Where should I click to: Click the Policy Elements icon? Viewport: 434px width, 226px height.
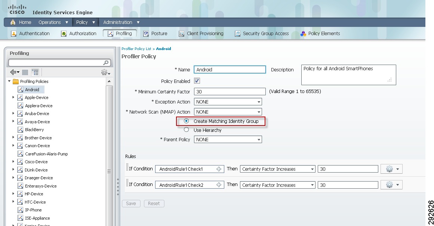point(304,34)
